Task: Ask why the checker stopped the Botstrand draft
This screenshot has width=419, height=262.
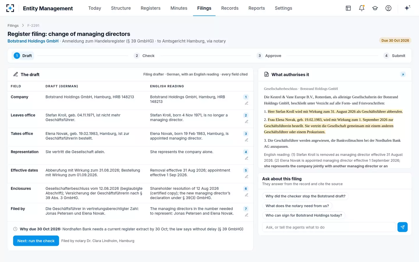Action: pyautogui.click(x=306, y=196)
